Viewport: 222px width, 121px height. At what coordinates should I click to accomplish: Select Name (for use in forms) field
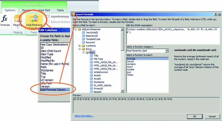(x=55, y=64)
